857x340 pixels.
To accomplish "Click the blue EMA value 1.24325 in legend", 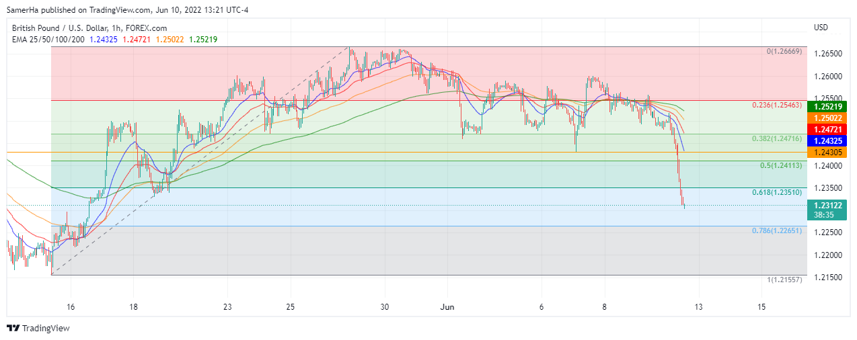I will point(103,40).
